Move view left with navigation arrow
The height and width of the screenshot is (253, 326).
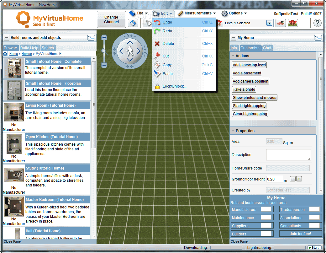pyautogui.click(x=121, y=51)
